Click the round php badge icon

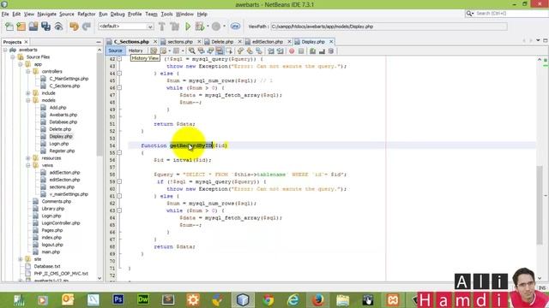click(235, 27)
